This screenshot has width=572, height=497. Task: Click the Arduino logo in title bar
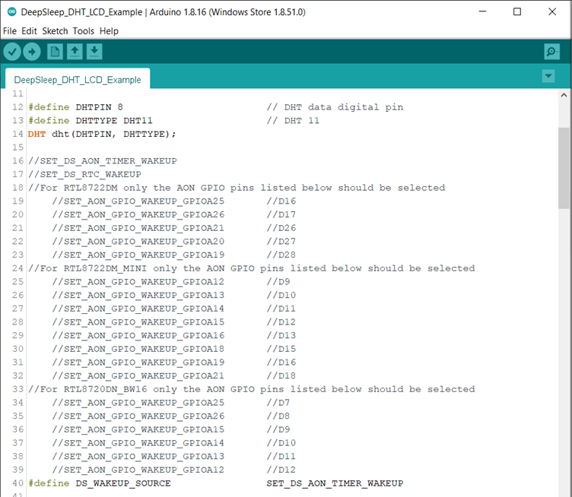(x=11, y=12)
